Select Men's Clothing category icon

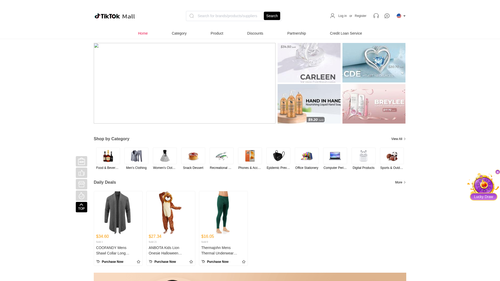(x=136, y=156)
